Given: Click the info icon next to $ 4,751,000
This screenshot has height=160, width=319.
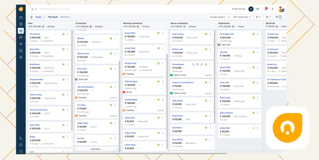Looking at the screenshot, I should tap(43, 27).
